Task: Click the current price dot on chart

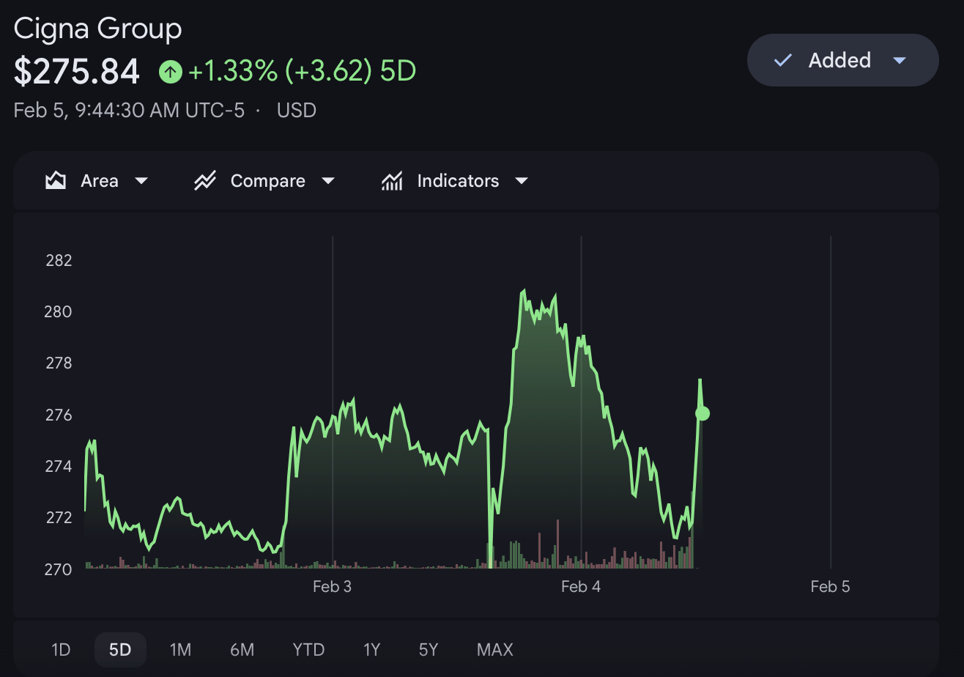Action: tap(702, 413)
